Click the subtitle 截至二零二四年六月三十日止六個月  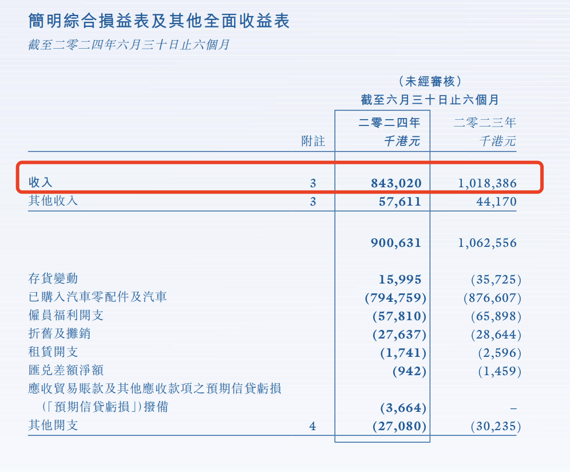tap(129, 45)
